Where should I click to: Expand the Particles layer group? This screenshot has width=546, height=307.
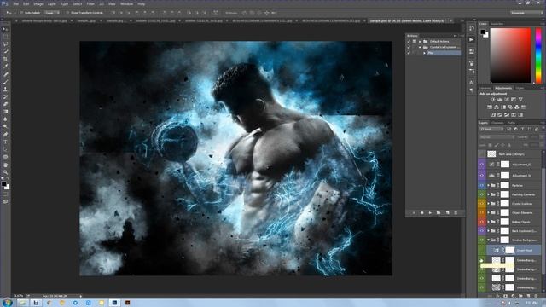click(x=488, y=186)
